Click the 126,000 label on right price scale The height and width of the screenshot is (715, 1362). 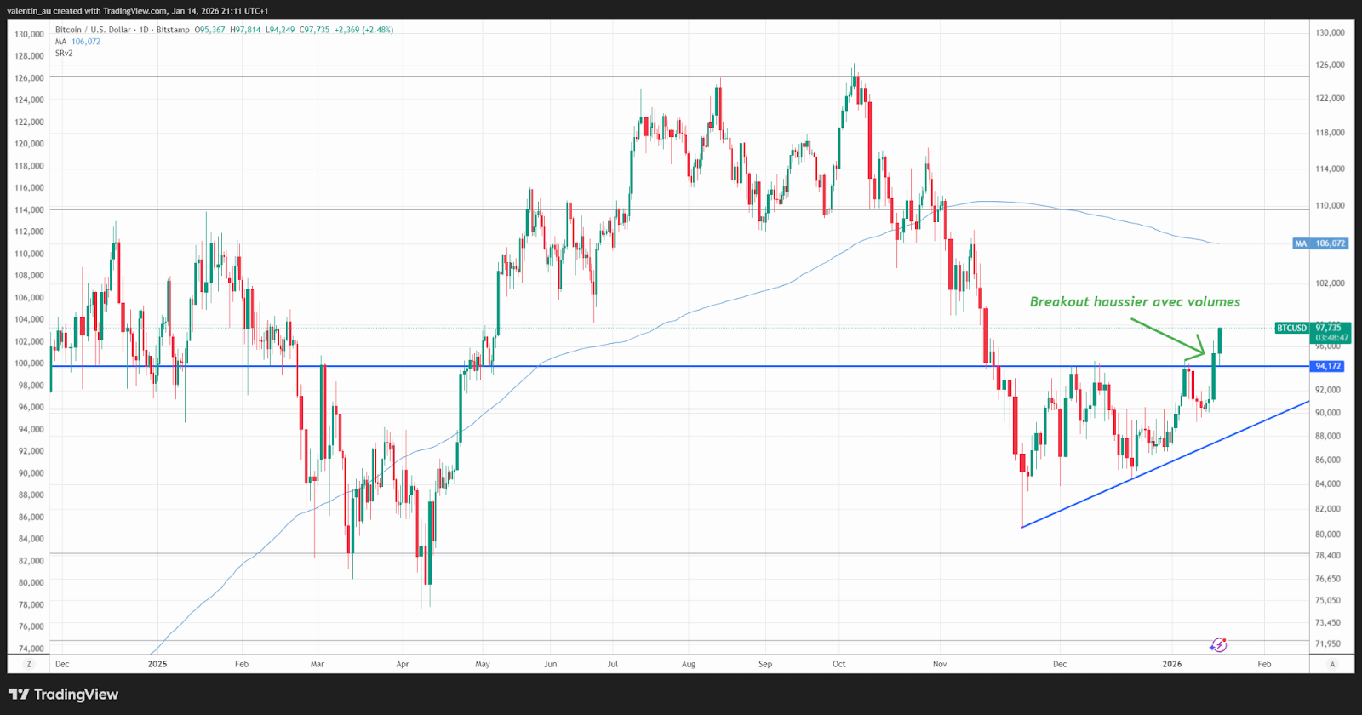[x=1330, y=65]
